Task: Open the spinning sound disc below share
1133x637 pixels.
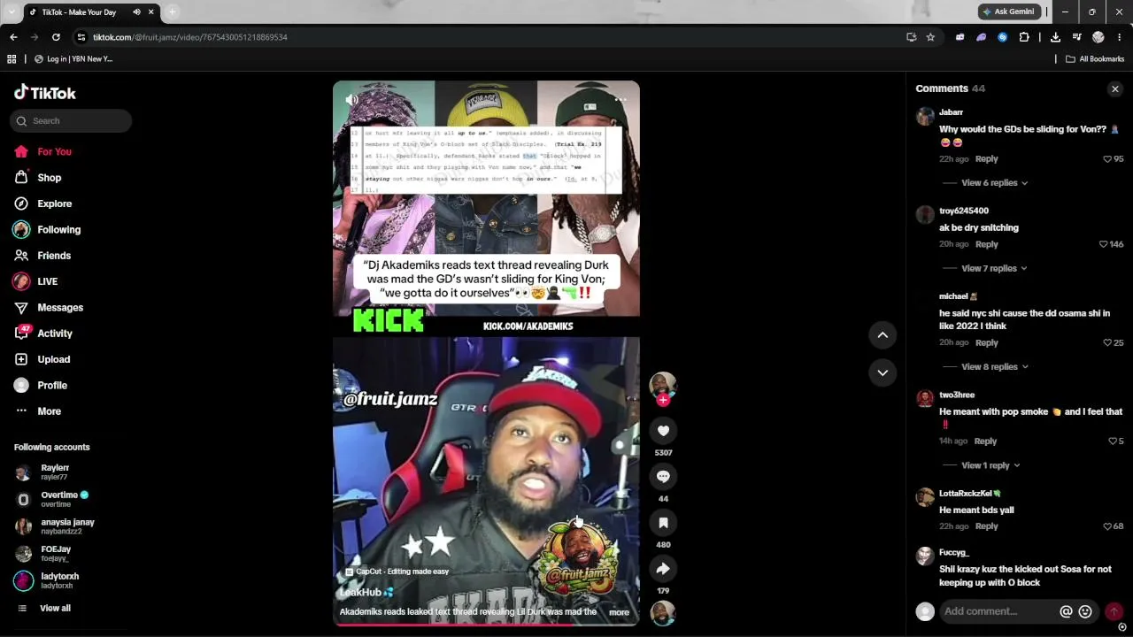Action: click(663, 612)
